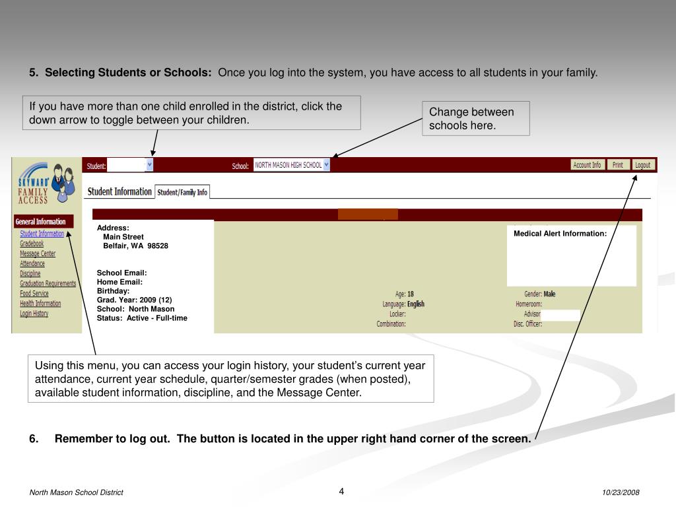Click the 'Language: English' value
The height and width of the screenshot is (507, 676).
tap(403, 304)
